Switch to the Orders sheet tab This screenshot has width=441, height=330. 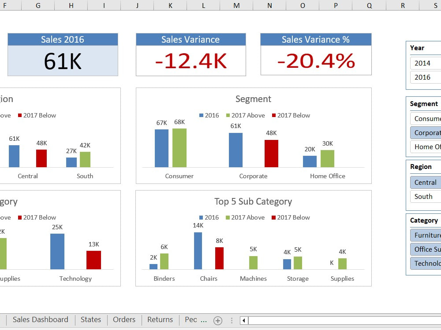point(124,319)
